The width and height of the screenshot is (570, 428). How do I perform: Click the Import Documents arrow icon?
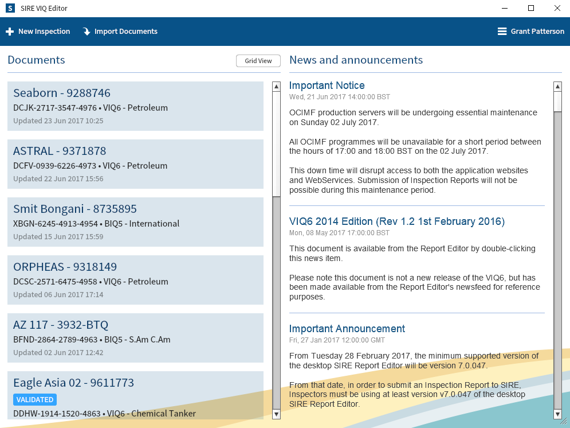pyautogui.click(x=87, y=32)
